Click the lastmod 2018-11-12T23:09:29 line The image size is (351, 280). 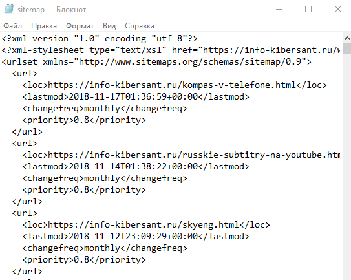tap(136, 237)
